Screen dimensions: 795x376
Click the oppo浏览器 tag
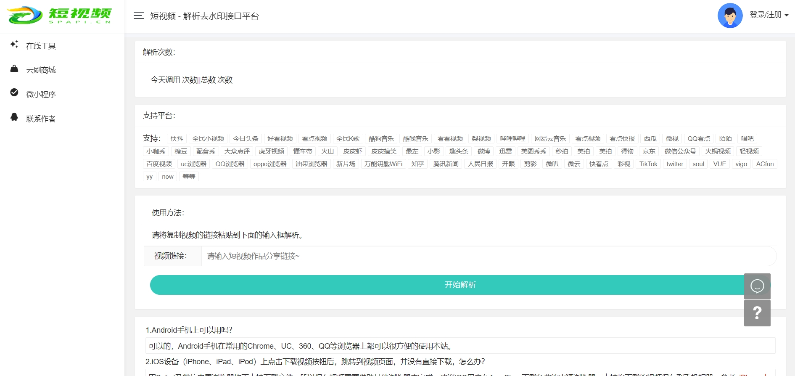coord(270,164)
